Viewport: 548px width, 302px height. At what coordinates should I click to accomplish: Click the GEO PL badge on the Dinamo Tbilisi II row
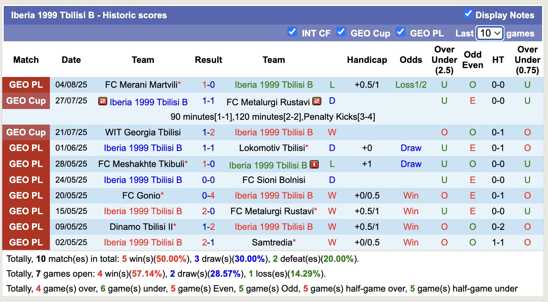(26, 226)
